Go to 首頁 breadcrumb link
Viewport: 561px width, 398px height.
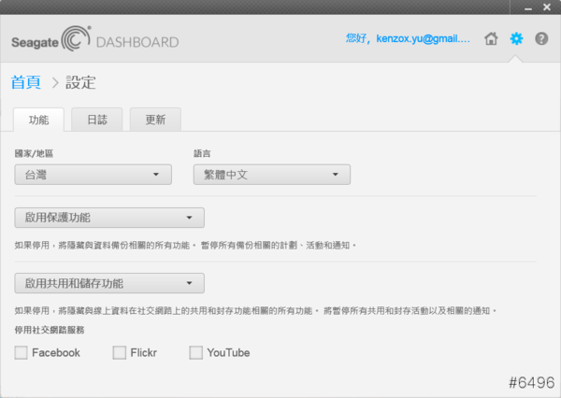(26, 82)
